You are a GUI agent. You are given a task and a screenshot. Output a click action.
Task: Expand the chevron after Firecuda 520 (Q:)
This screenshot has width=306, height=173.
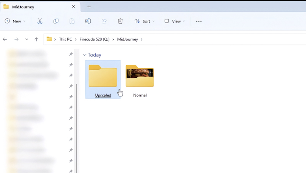(113, 40)
